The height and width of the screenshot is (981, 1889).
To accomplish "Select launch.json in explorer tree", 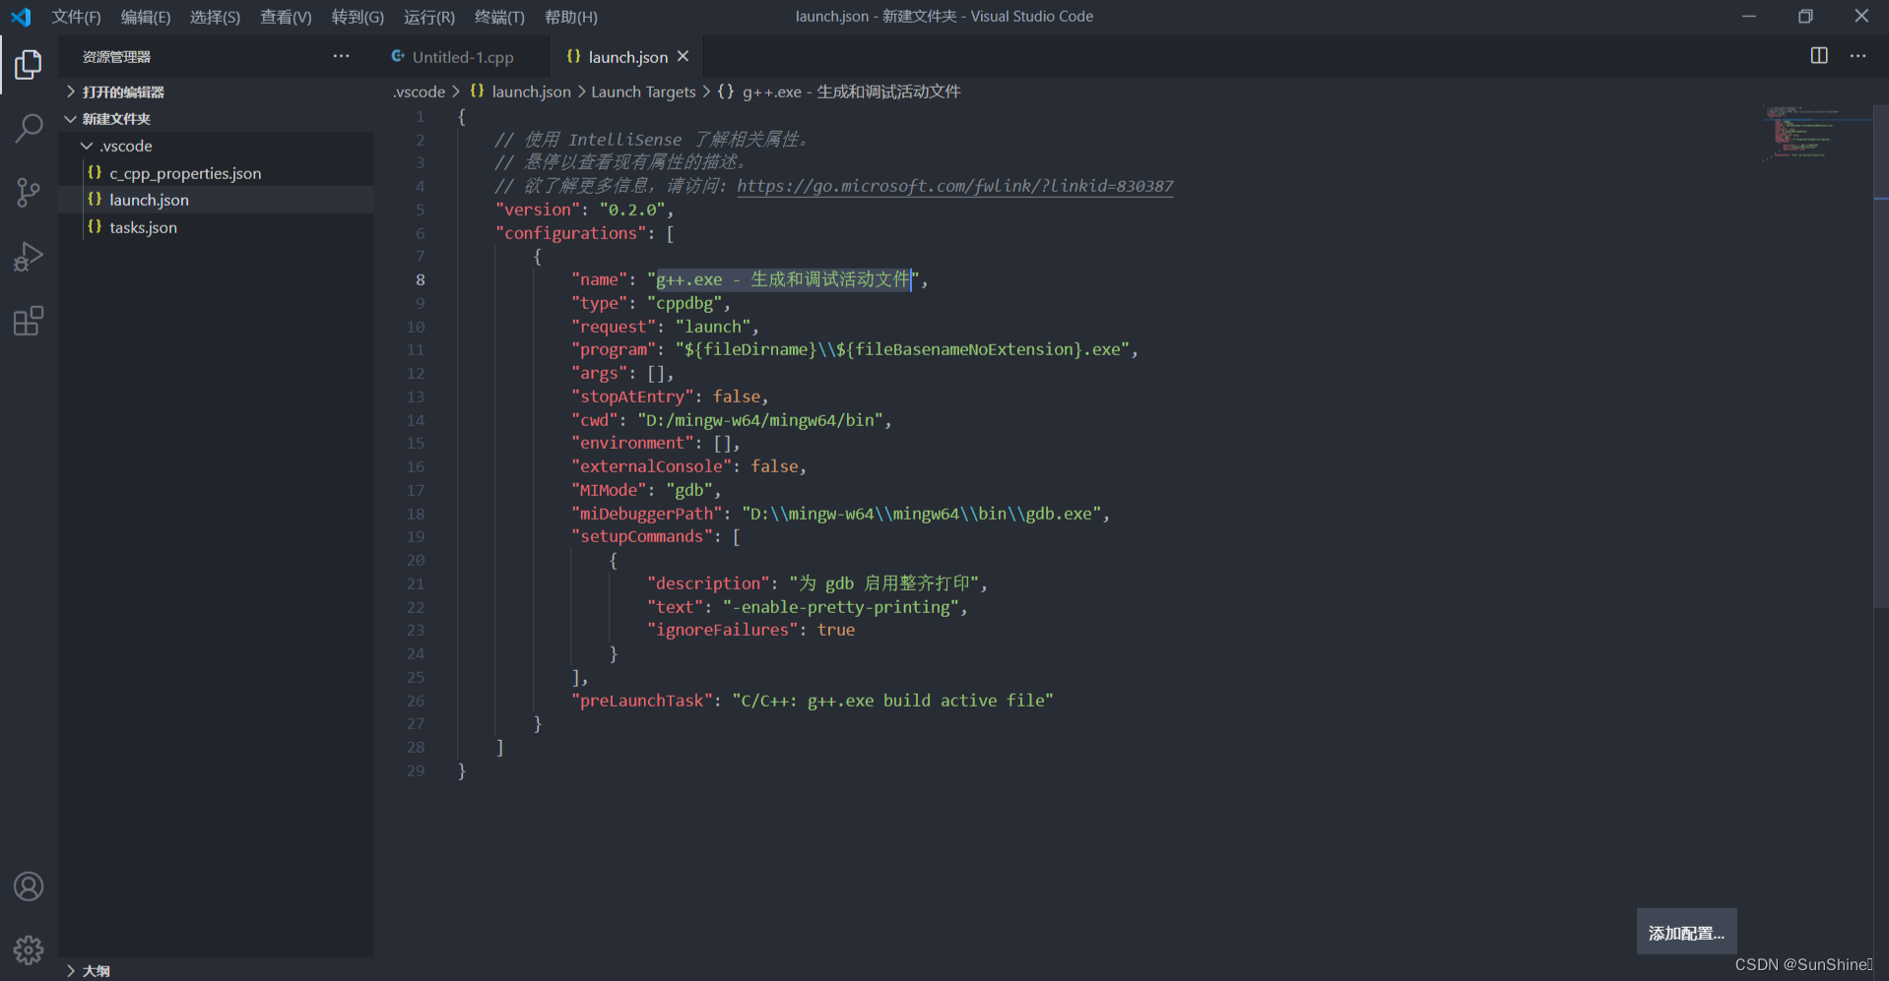I will coord(216,200).
